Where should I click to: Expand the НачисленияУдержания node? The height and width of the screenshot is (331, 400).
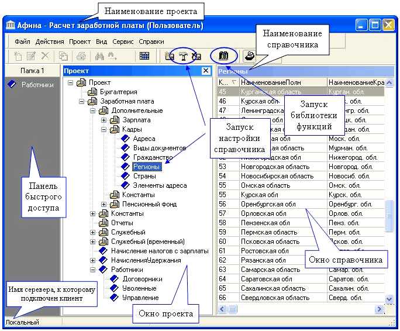(x=92, y=260)
